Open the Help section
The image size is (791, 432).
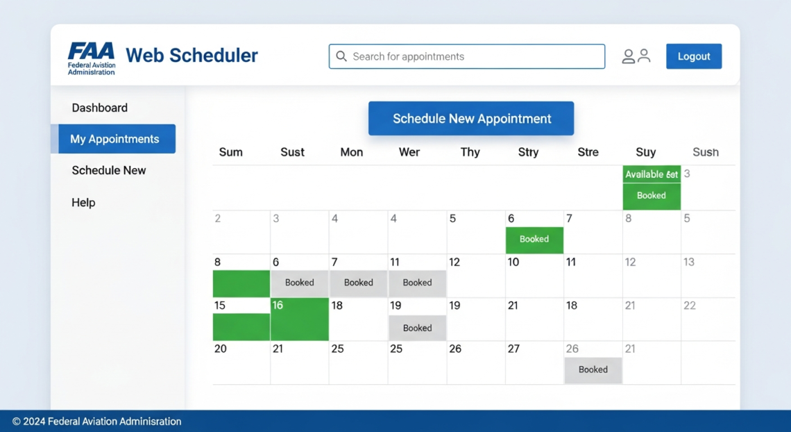(83, 202)
